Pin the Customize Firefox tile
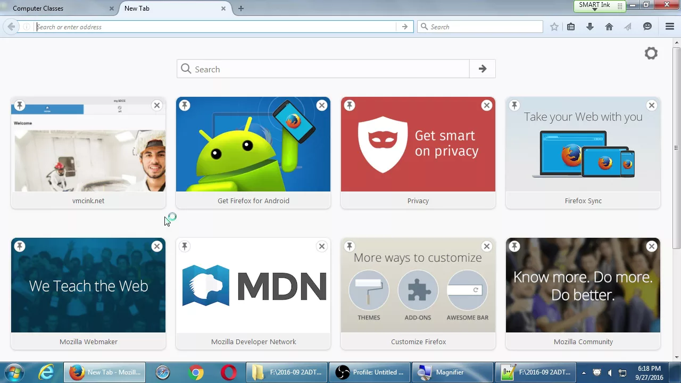 point(350,246)
